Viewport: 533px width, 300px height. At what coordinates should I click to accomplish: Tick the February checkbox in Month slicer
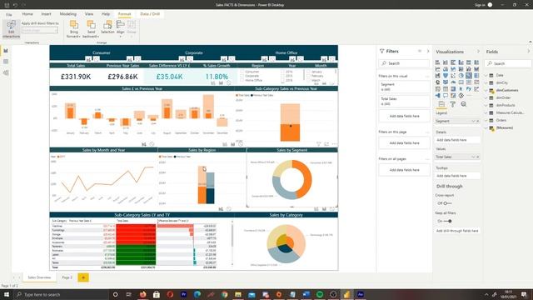point(308,76)
